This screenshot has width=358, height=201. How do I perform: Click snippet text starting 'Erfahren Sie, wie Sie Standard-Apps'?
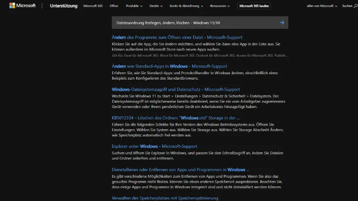tap(195, 76)
